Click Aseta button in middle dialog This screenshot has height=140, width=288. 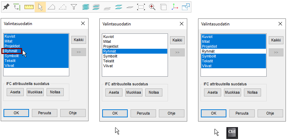[114, 93]
